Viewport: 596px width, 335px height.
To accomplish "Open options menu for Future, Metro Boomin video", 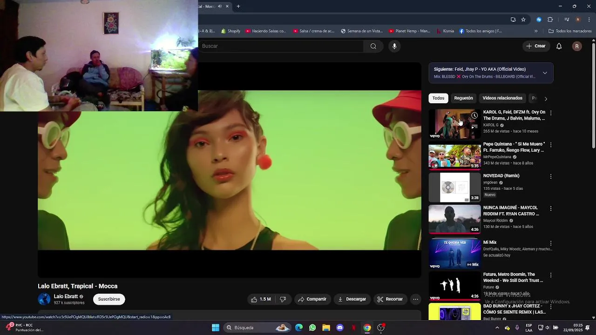I will [x=551, y=275].
